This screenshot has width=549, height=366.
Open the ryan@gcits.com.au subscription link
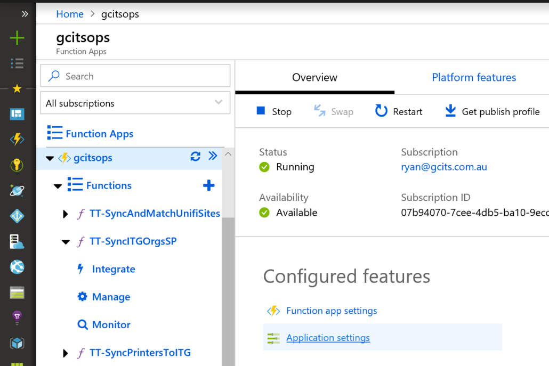click(444, 167)
